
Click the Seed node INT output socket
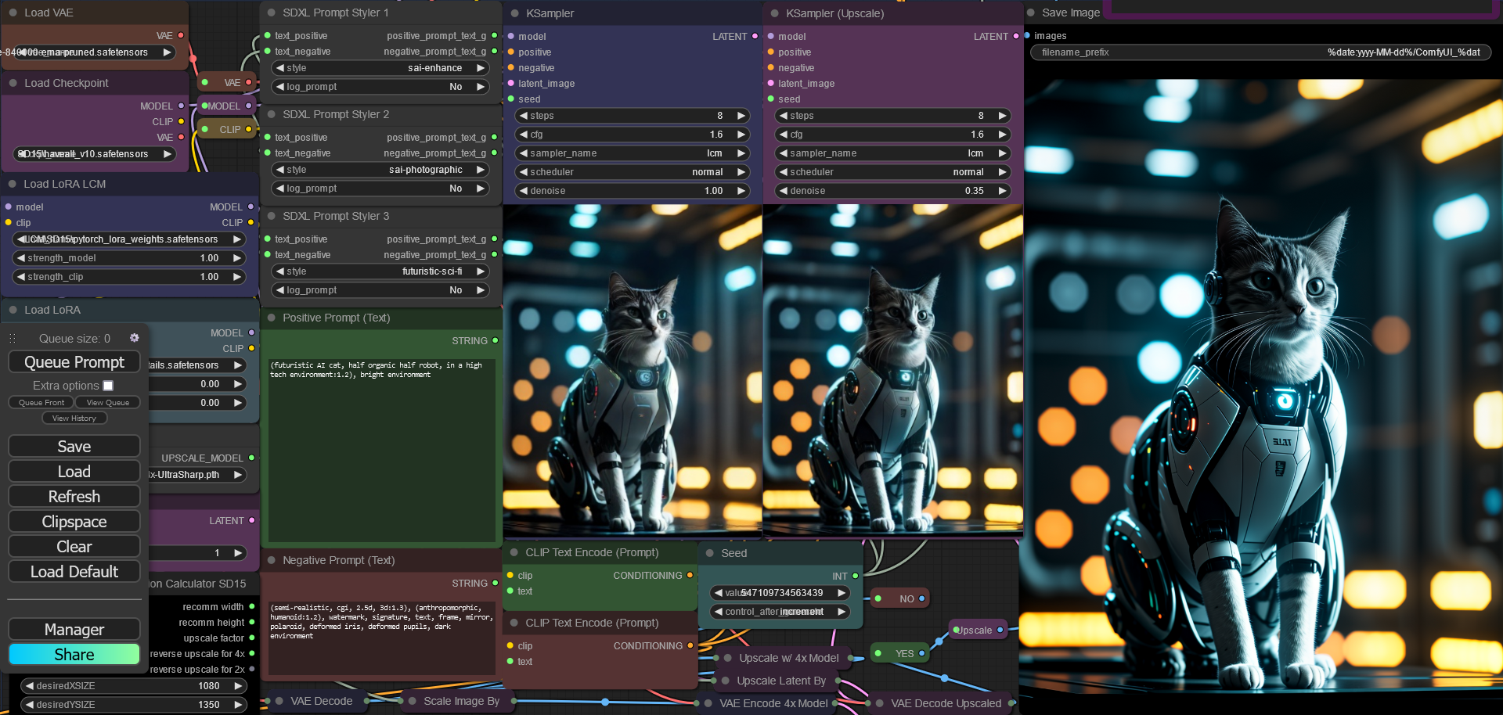coord(855,576)
